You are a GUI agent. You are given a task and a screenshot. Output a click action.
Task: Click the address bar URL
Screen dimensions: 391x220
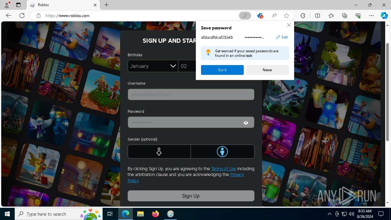[68, 16]
